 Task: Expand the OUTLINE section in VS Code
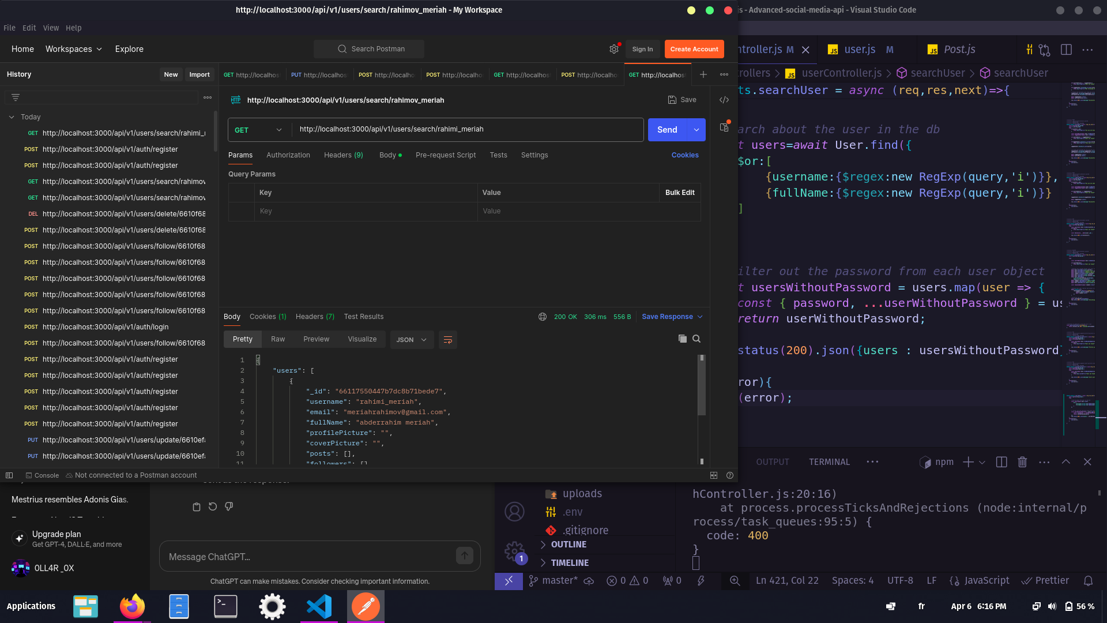(568, 545)
